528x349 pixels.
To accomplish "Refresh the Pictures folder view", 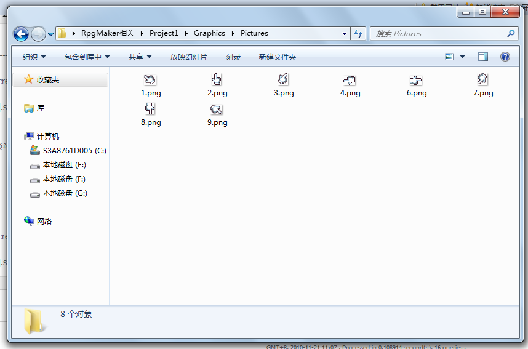I will point(358,34).
